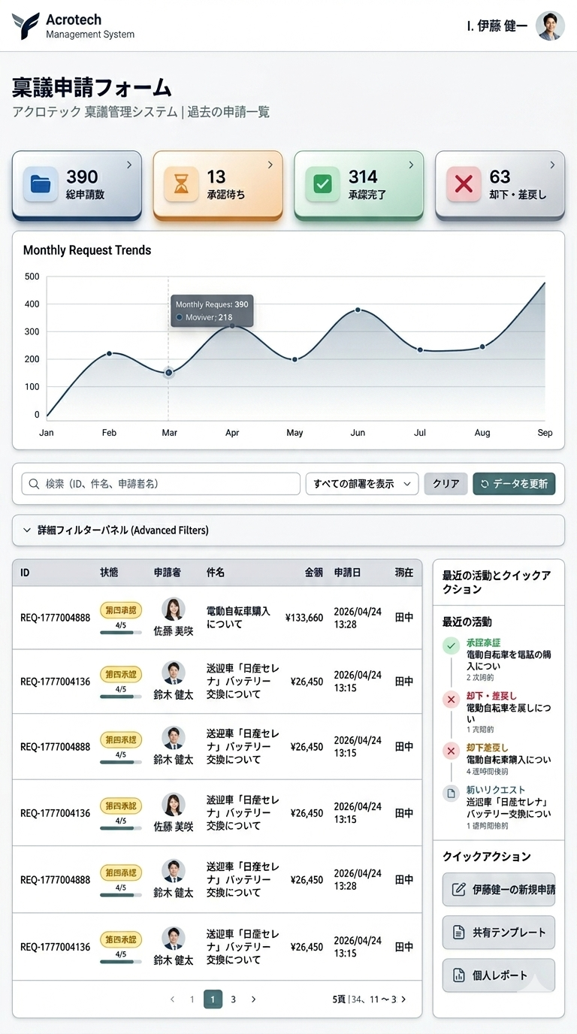Start 伊藤健一の新規申請 quick action
The image size is (577, 1034).
(499, 890)
